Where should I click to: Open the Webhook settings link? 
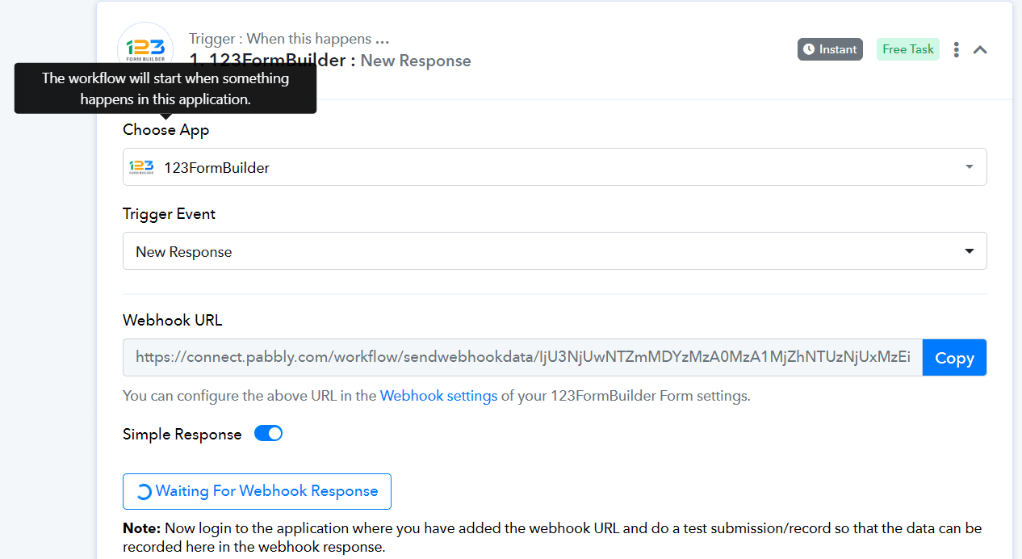(438, 396)
